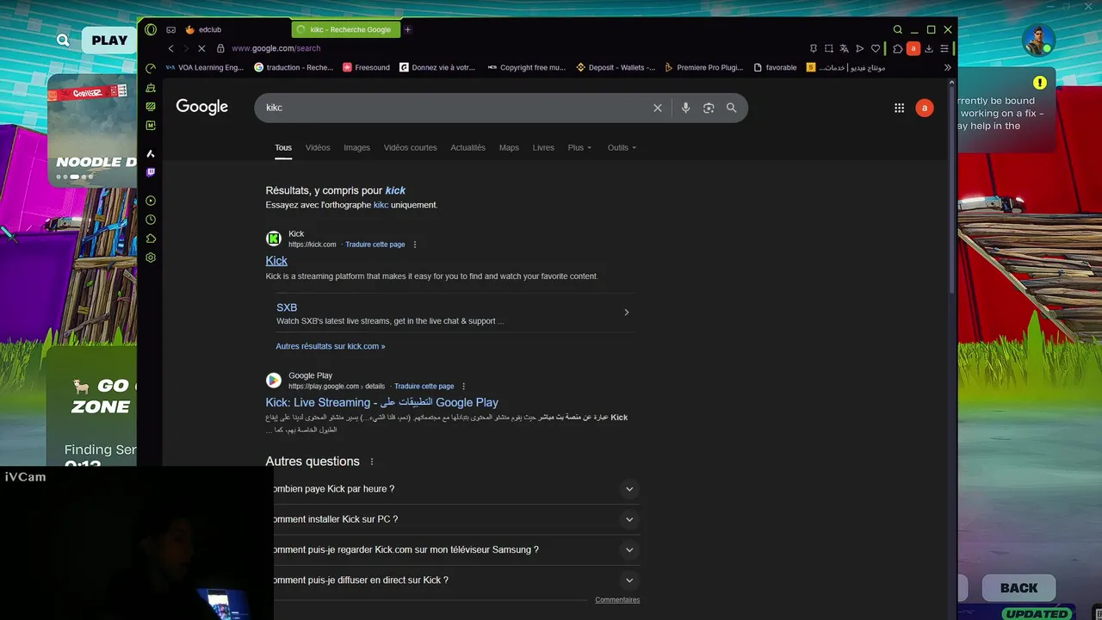Open the Opera GX main menu icon
The height and width of the screenshot is (620, 1102).
(151, 29)
